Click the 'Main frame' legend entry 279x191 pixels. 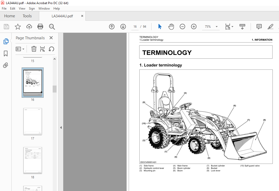(x=182, y=166)
